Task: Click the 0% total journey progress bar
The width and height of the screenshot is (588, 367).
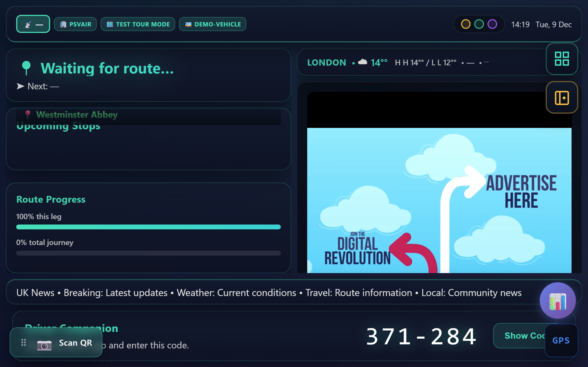Action: coord(148,253)
